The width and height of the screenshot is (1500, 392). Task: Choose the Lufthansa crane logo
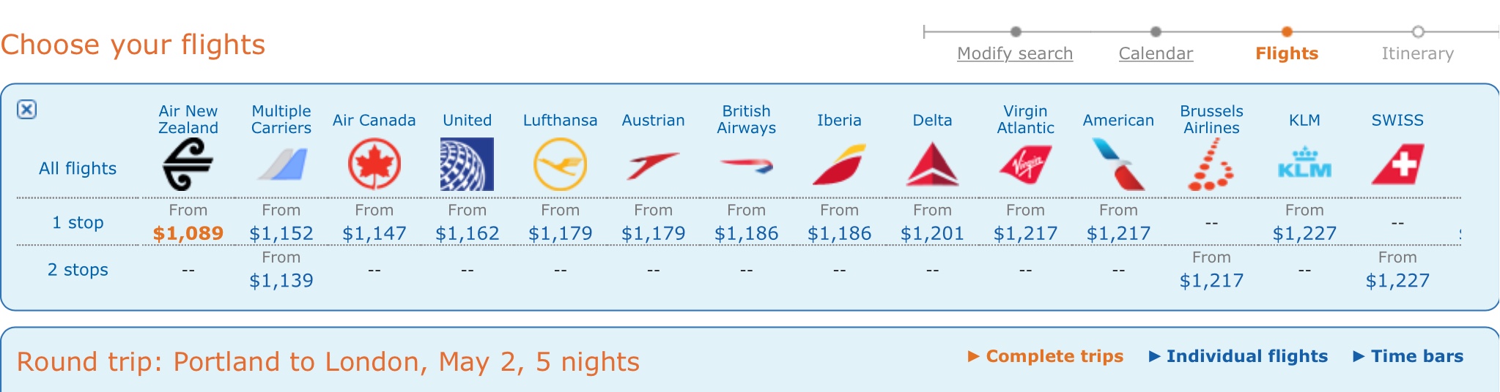560,165
